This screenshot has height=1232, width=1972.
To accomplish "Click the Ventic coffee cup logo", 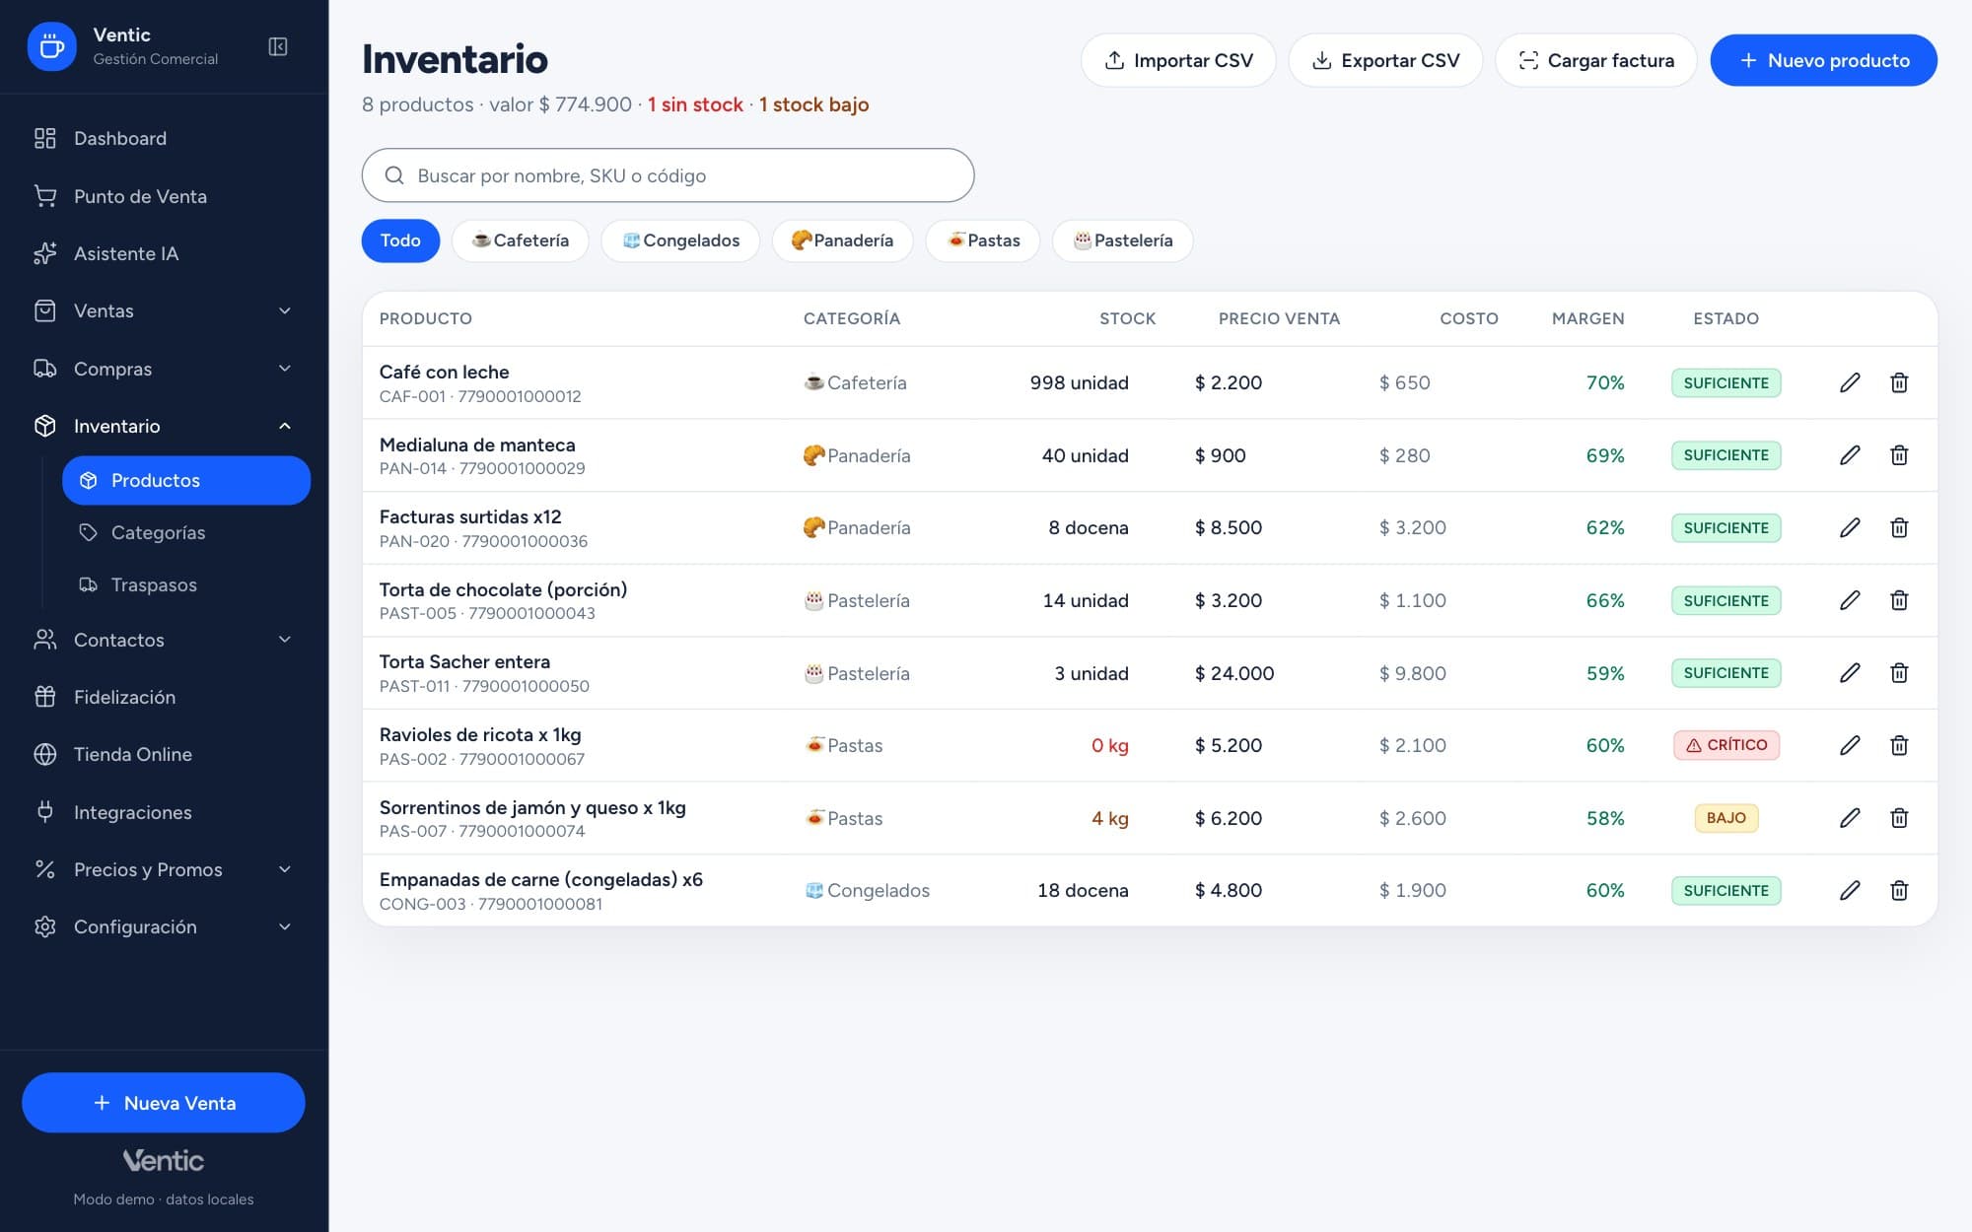I will coord(51,46).
